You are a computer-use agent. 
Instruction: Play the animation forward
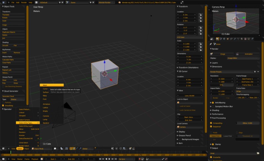pos(109,159)
